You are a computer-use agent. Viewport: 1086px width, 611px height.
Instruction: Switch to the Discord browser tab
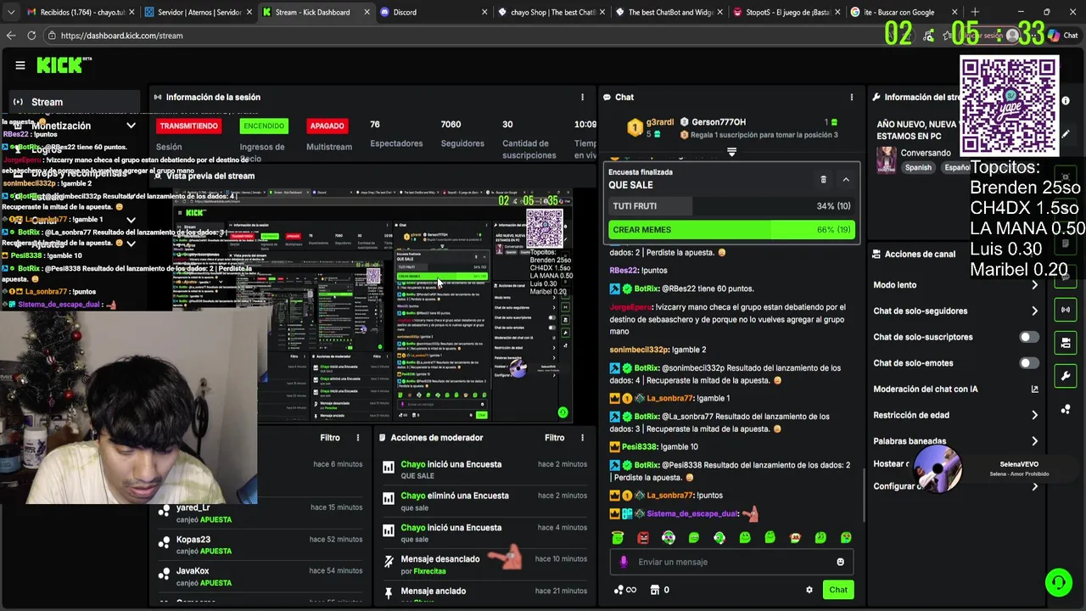tap(433, 12)
